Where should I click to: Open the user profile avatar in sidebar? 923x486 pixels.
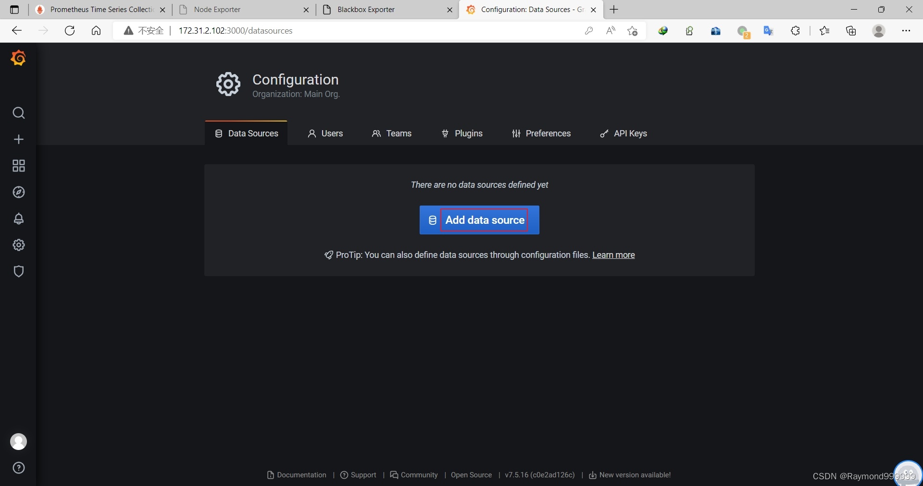[19, 441]
